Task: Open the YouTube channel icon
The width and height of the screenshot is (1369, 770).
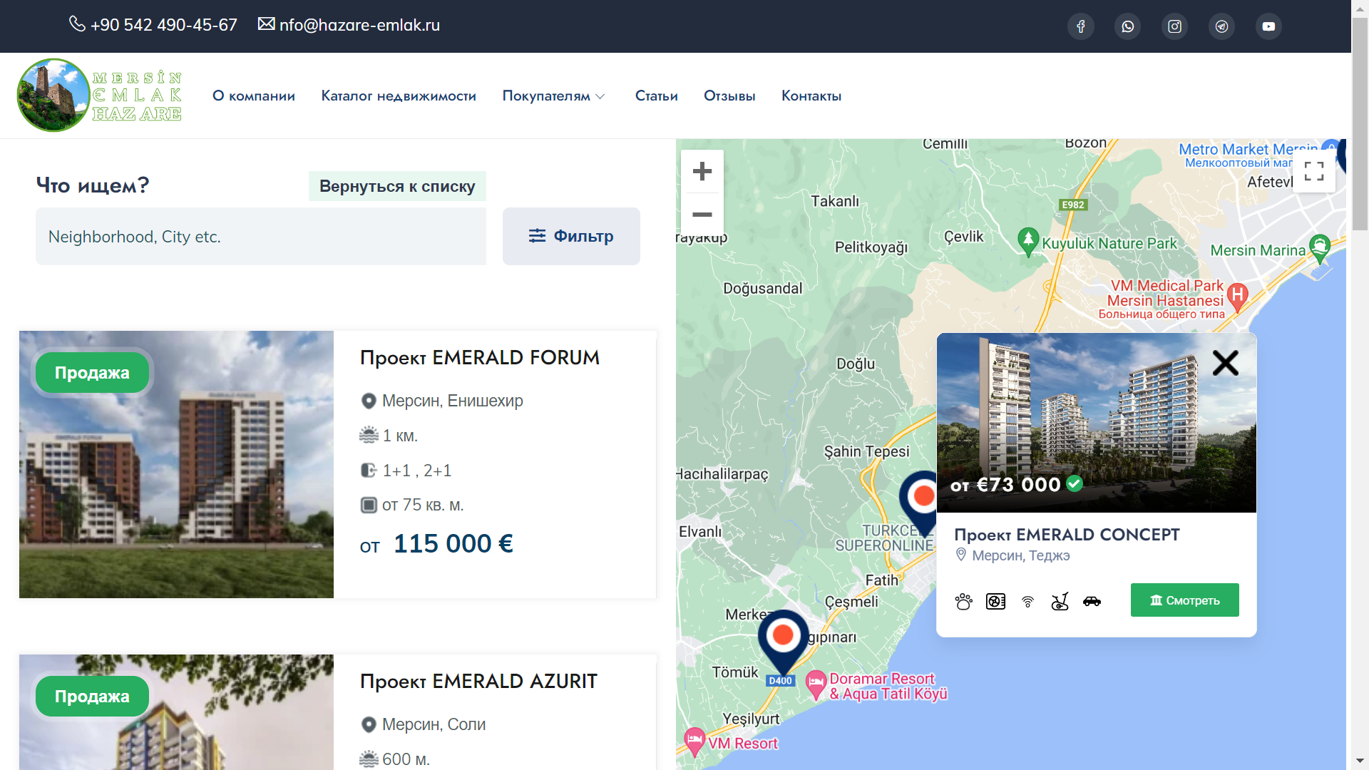Action: tap(1268, 26)
